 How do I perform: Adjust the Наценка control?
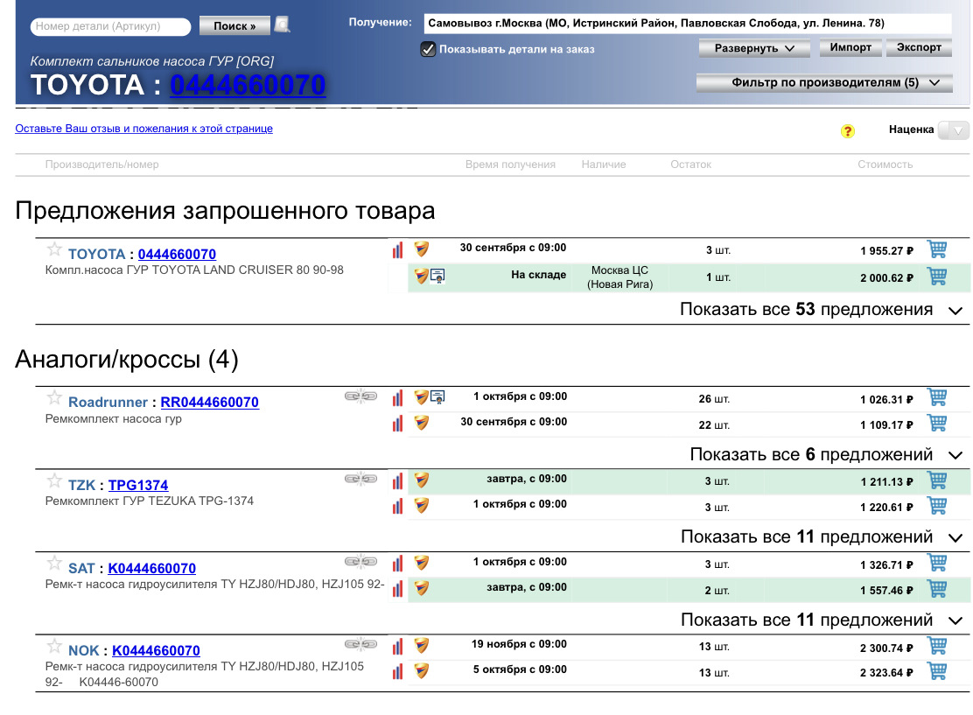coord(954,130)
